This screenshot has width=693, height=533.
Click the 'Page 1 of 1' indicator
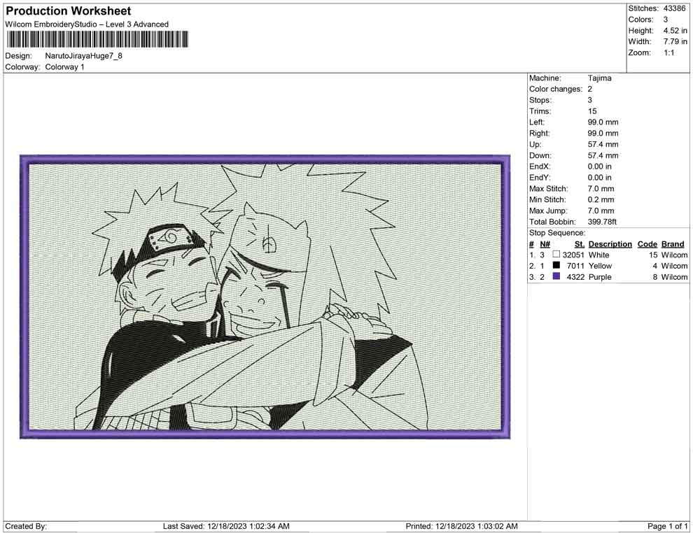[667, 526]
